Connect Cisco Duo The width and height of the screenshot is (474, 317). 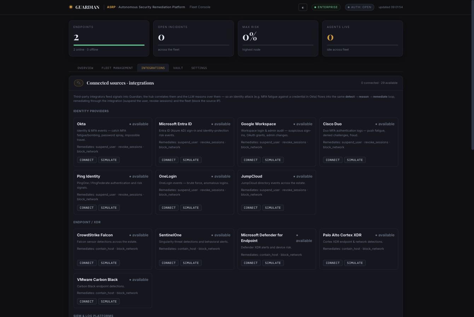(x=333, y=160)
